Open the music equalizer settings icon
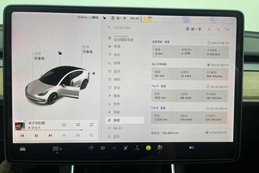 78,136
